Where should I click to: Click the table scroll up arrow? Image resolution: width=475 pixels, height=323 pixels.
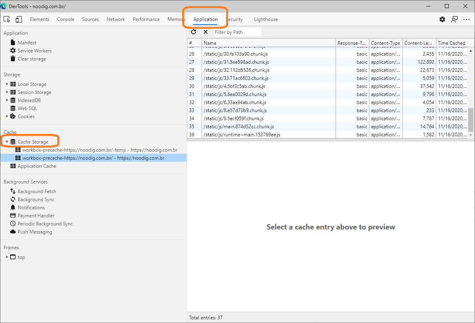pos(471,51)
